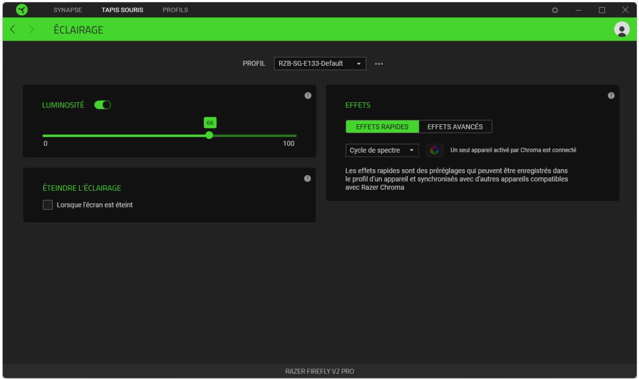Screen dimensions: 639x379
Task: Switch to the Synapse tab
Action: (x=68, y=10)
